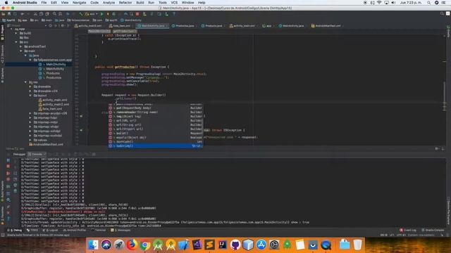Select toString() in the autocomplete popup

point(155,146)
